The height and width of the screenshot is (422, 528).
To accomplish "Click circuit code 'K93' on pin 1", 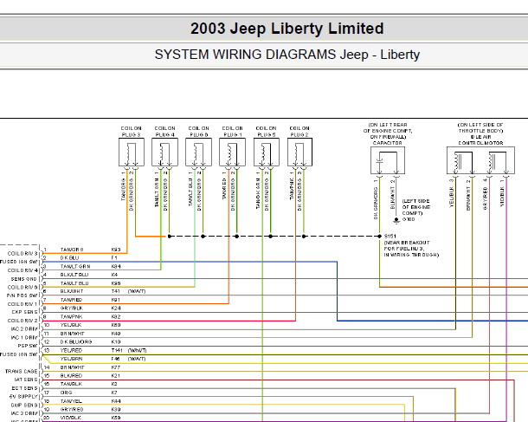I will point(116,250).
